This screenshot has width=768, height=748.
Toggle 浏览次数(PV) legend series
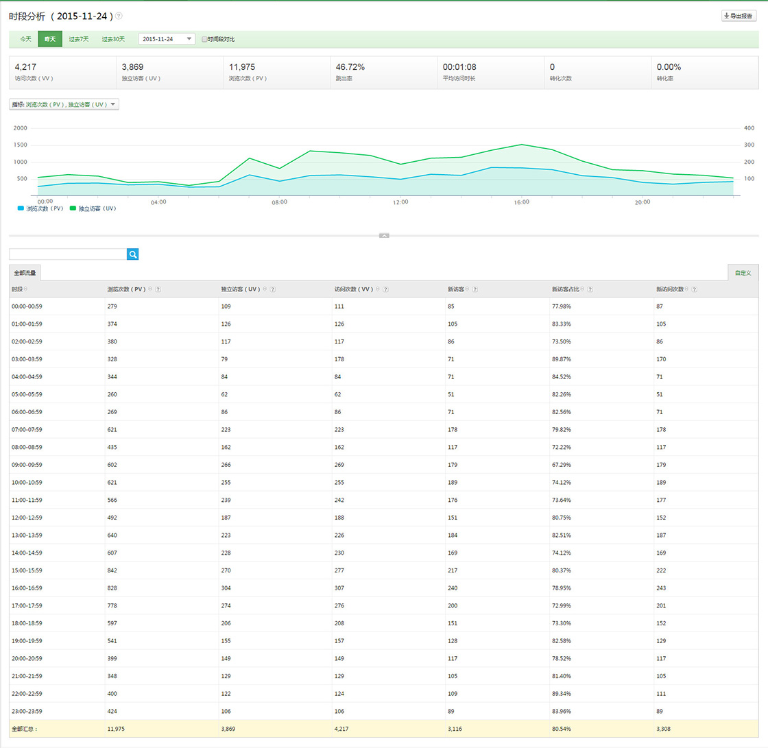tap(40, 208)
